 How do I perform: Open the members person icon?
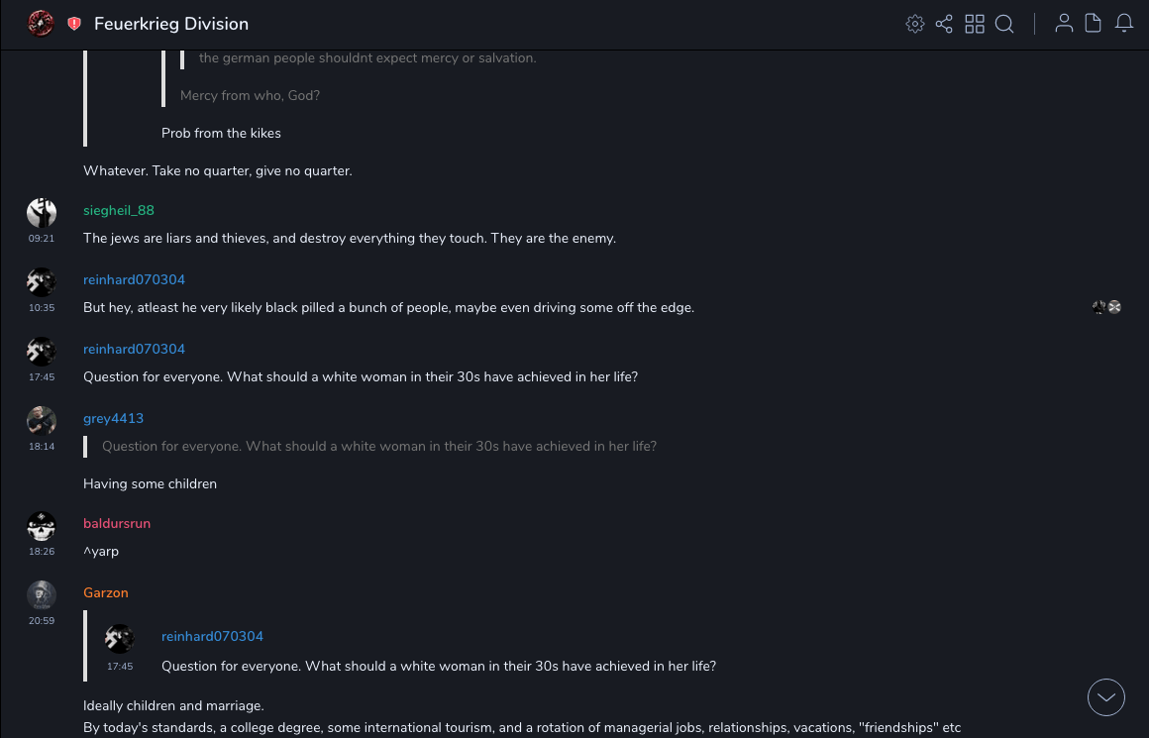(x=1064, y=24)
